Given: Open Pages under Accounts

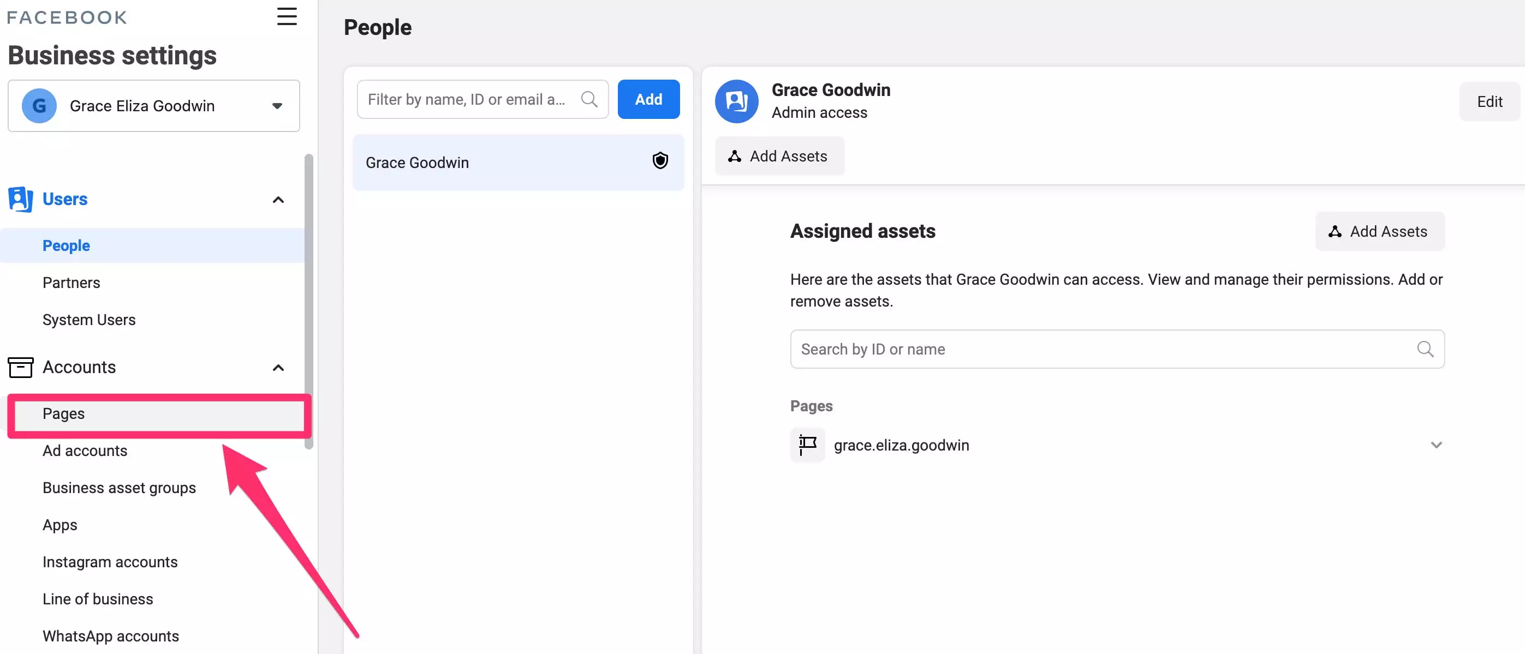Looking at the screenshot, I should [x=63, y=413].
